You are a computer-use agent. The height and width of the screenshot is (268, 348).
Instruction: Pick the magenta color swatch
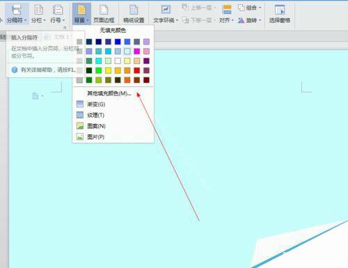137,52
